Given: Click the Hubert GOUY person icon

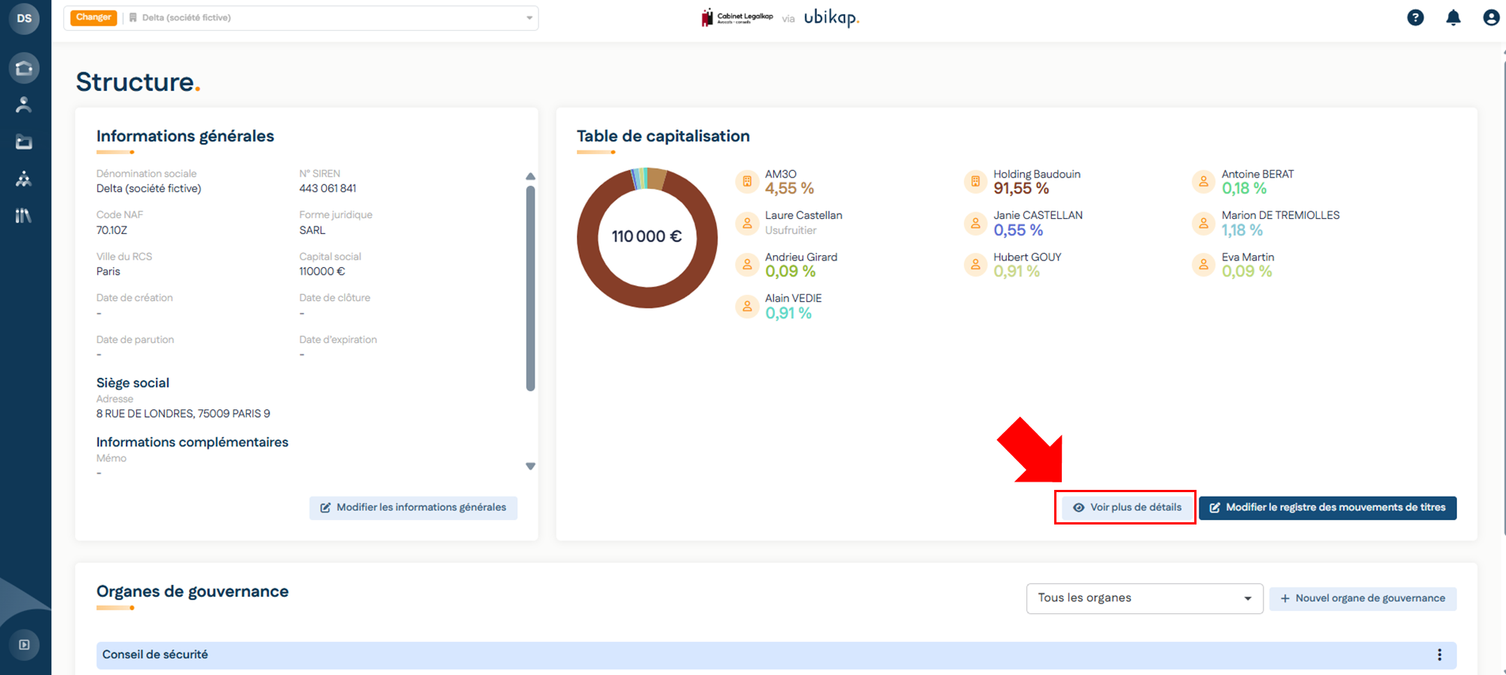Looking at the screenshot, I should (x=975, y=265).
